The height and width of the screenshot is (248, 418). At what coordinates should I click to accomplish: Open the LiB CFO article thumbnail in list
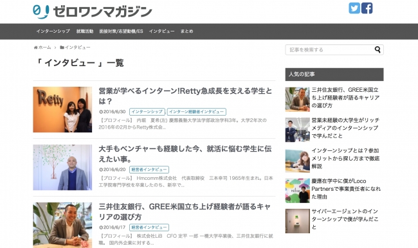[x=62, y=225]
